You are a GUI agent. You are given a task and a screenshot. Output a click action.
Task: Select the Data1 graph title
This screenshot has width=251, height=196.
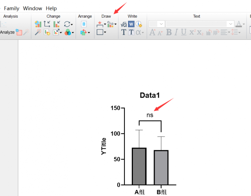coord(150,95)
